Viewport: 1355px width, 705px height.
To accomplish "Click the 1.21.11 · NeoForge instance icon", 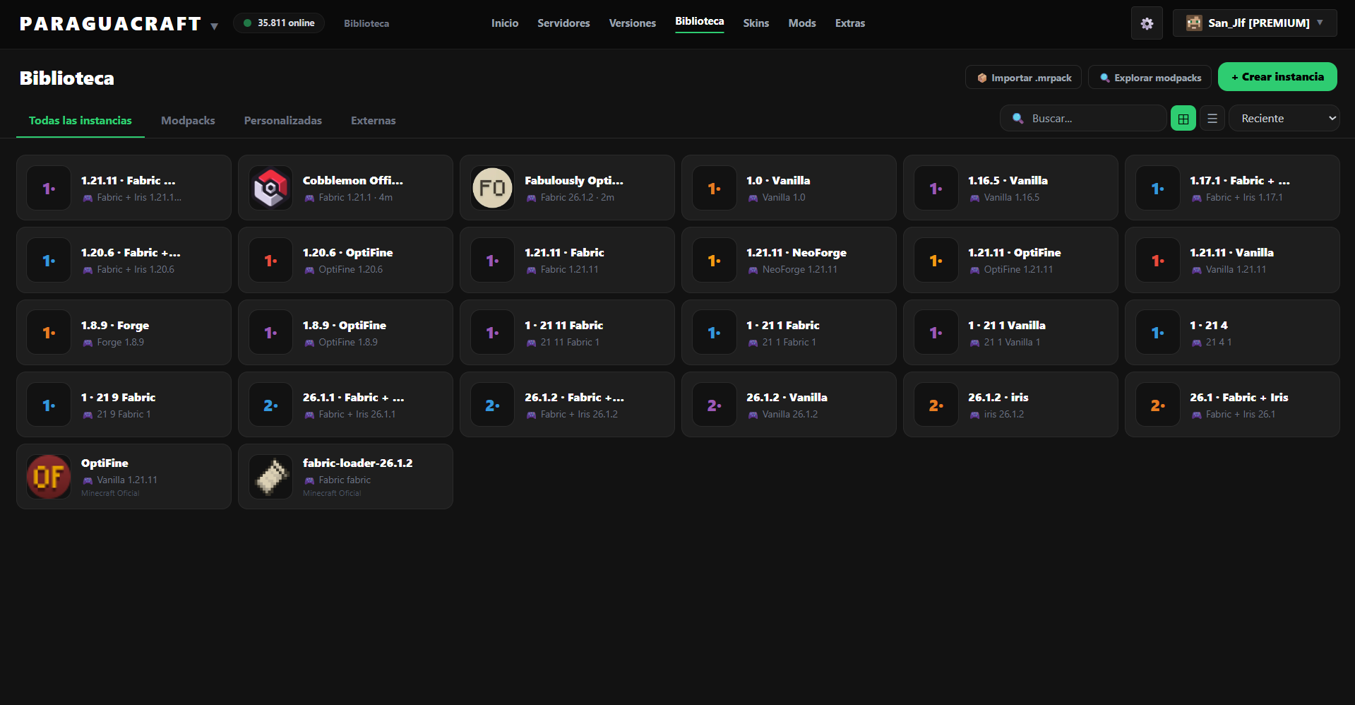I will (x=714, y=261).
